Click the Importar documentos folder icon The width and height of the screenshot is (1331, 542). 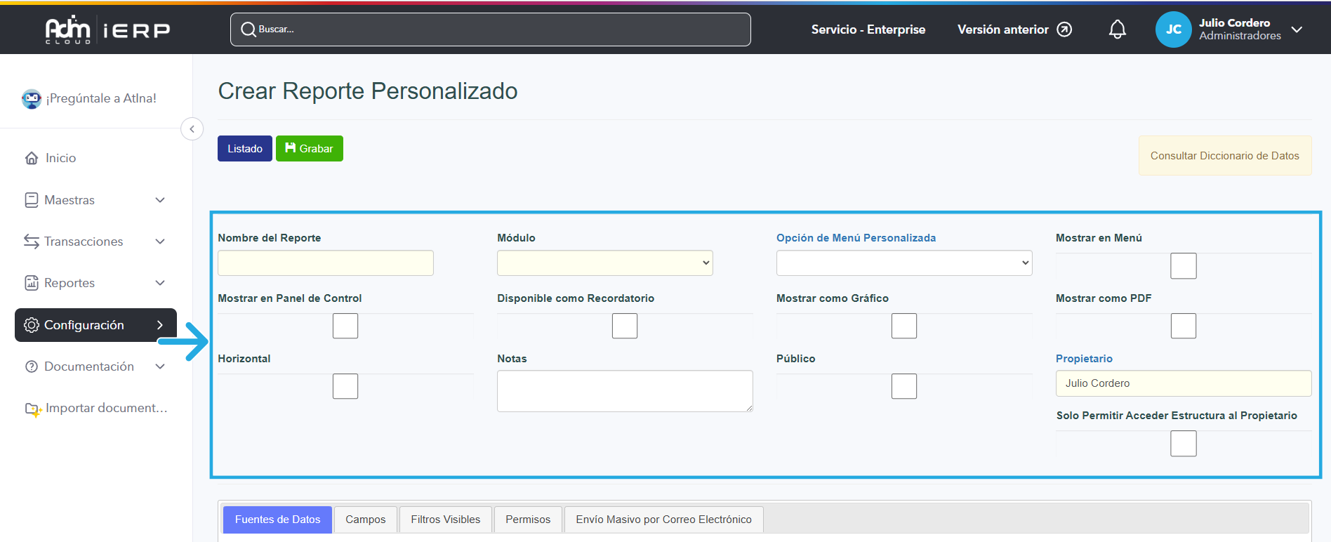coord(33,409)
